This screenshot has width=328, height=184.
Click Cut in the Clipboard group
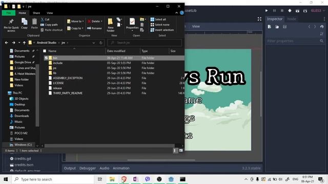(x=45, y=19)
